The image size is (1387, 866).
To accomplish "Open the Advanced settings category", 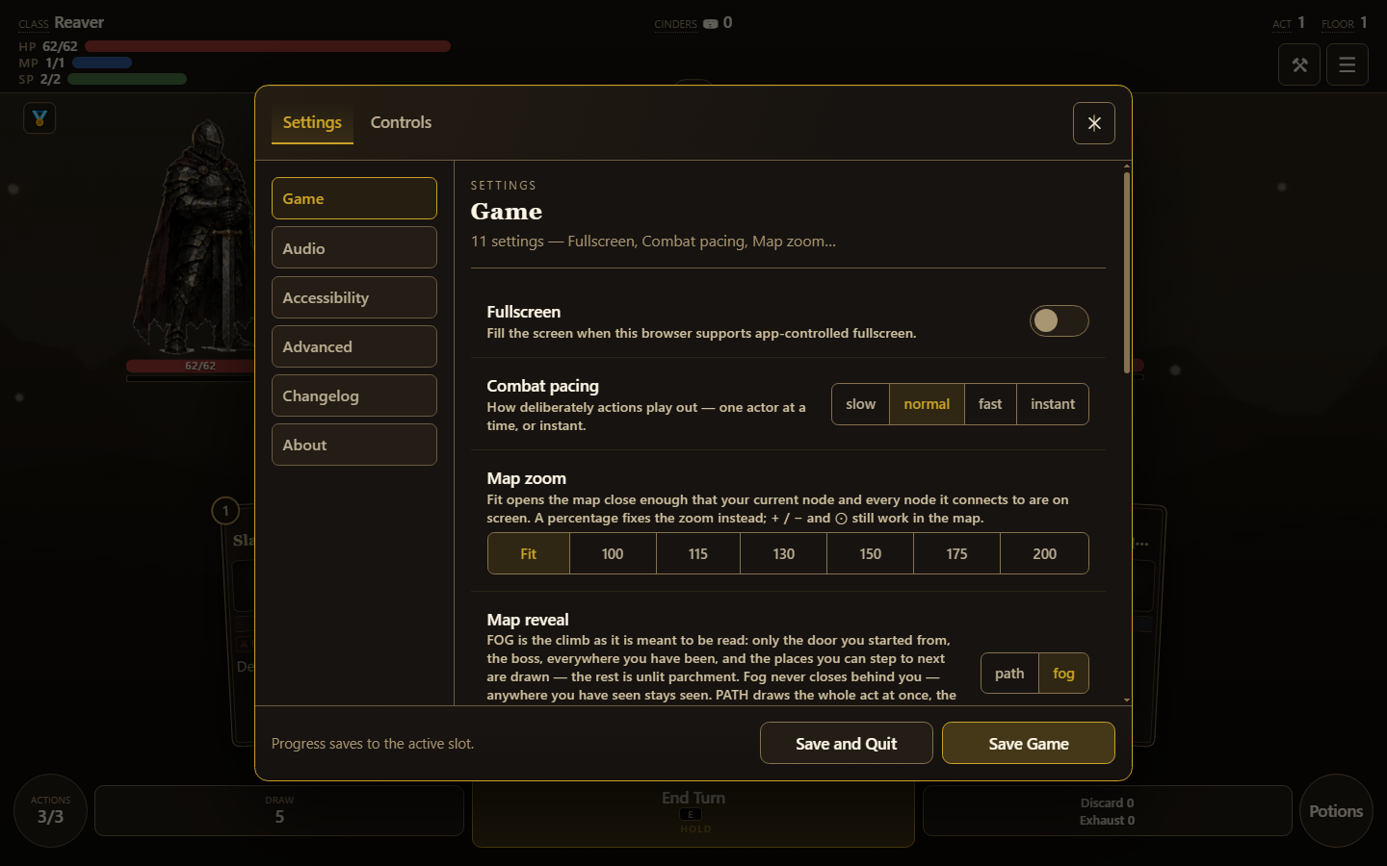I will coord(354,346).
